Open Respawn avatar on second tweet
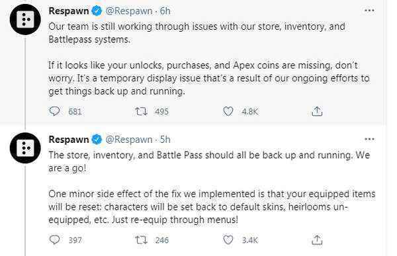Image resolution: width=397 pixels, height=256 pixels. 25,148
